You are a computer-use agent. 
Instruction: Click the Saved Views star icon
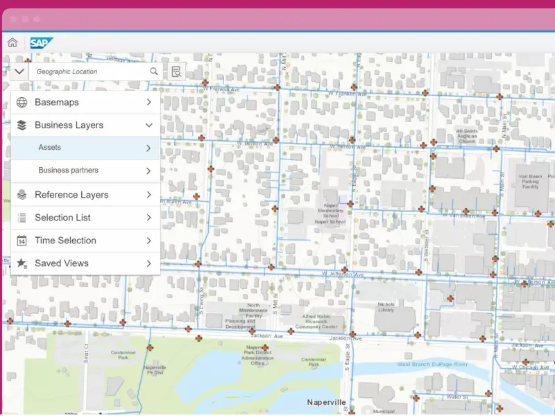(22, 263)
